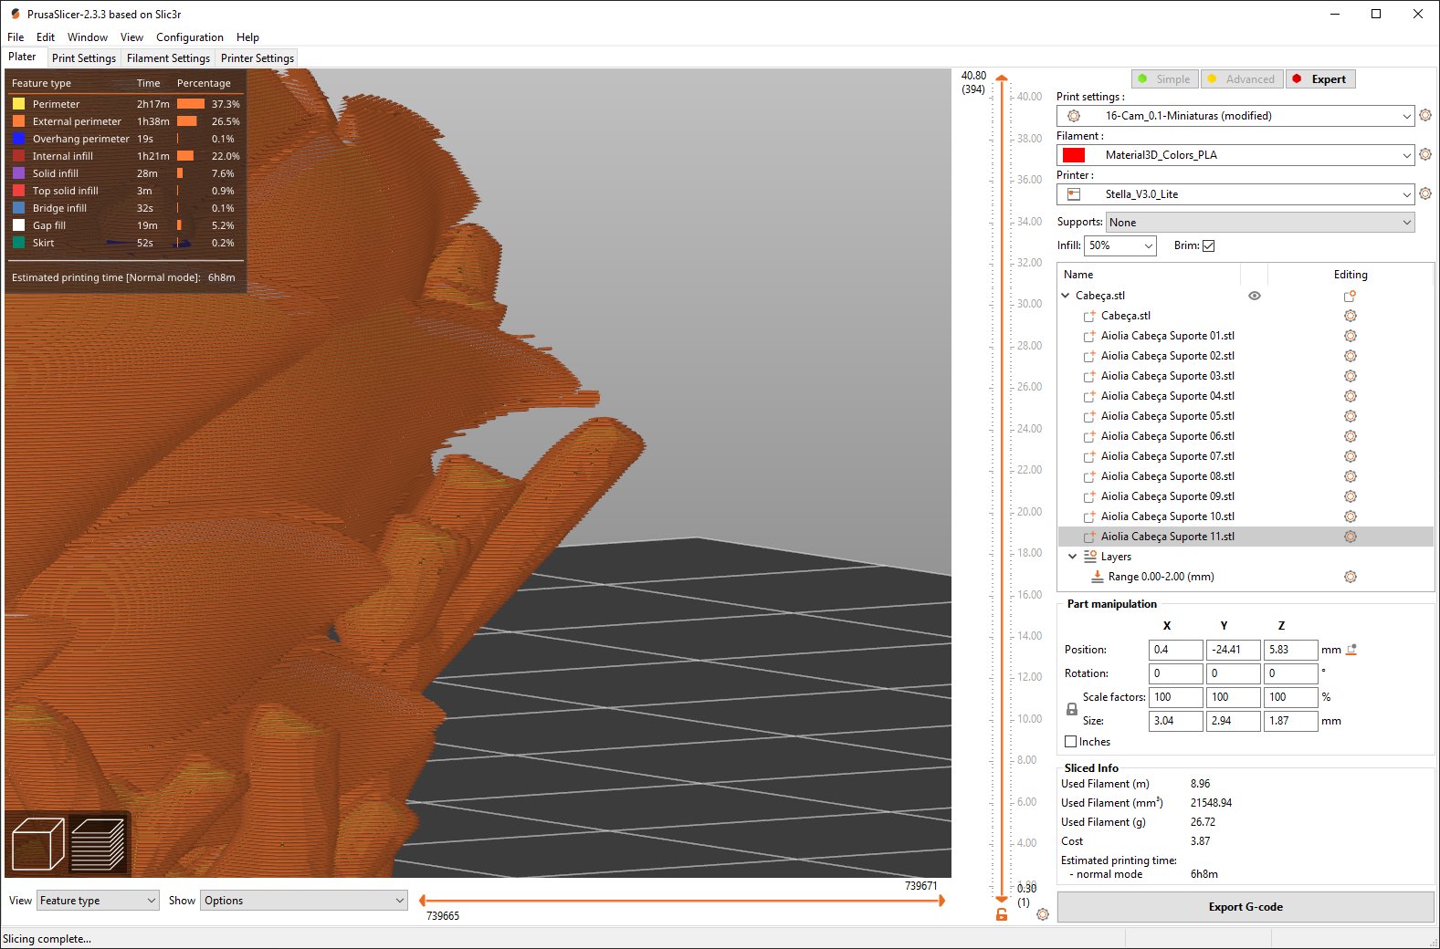Select the Plater tab
This screenshot has width=1440, height=949.
(x=23, y=57)
